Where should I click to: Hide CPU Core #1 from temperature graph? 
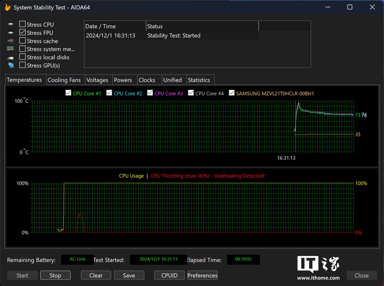tap(69, 93)
